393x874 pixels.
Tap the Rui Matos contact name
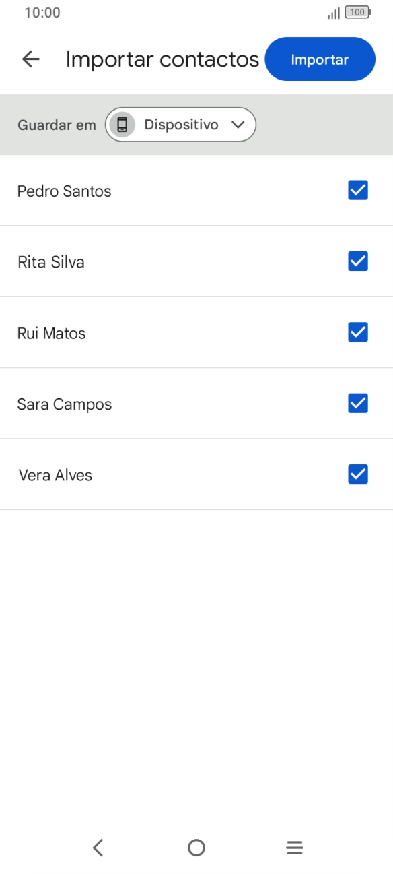click(x=51, y=333)
